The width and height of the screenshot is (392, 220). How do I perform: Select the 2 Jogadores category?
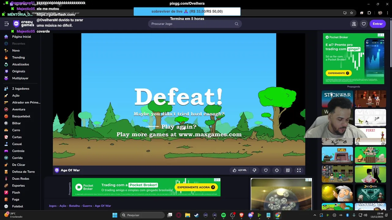tap(20, 89)
